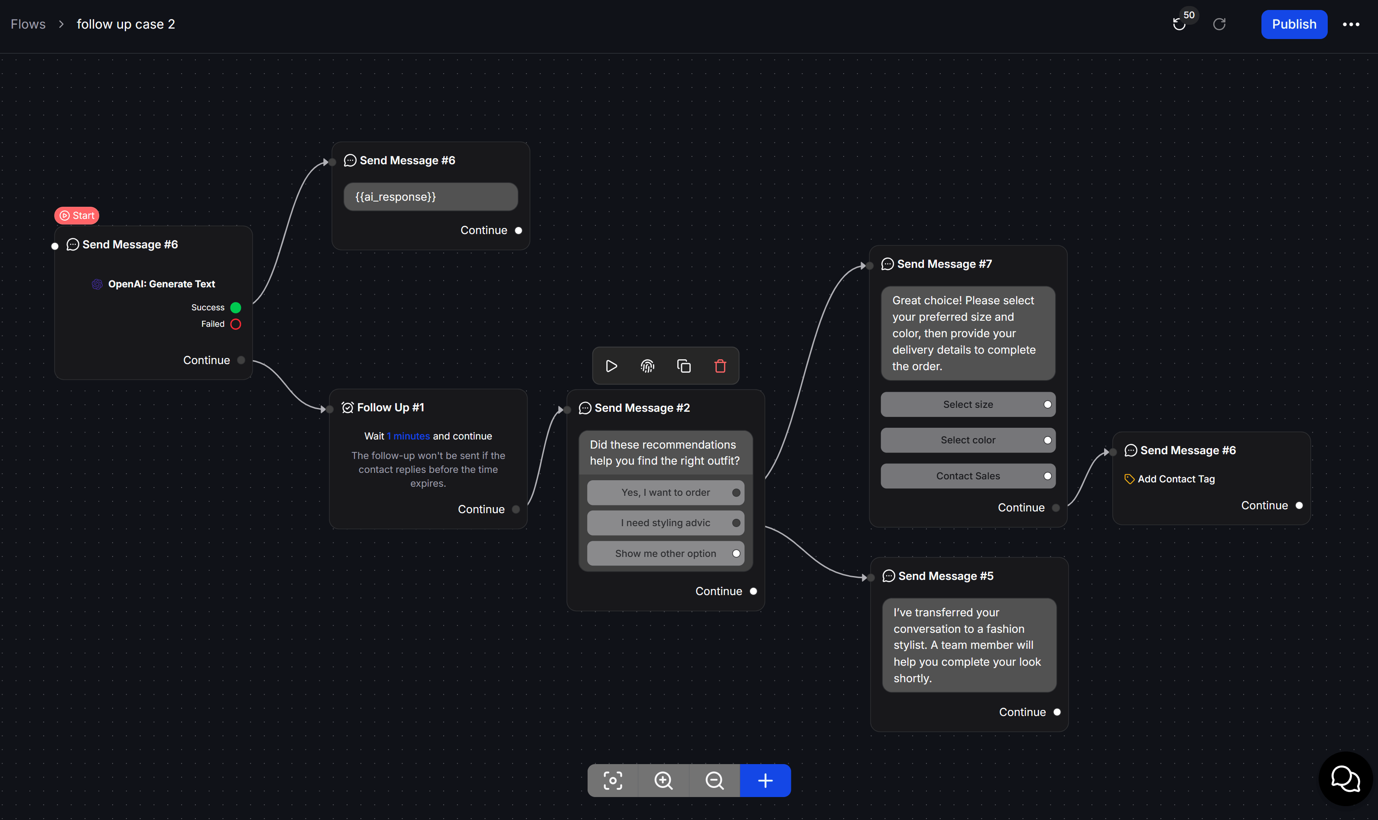The height and width of the screenshot is (820, 1378).
Task: Click the breadcrumb chevron separator
Action: click(x=61, y=24)
